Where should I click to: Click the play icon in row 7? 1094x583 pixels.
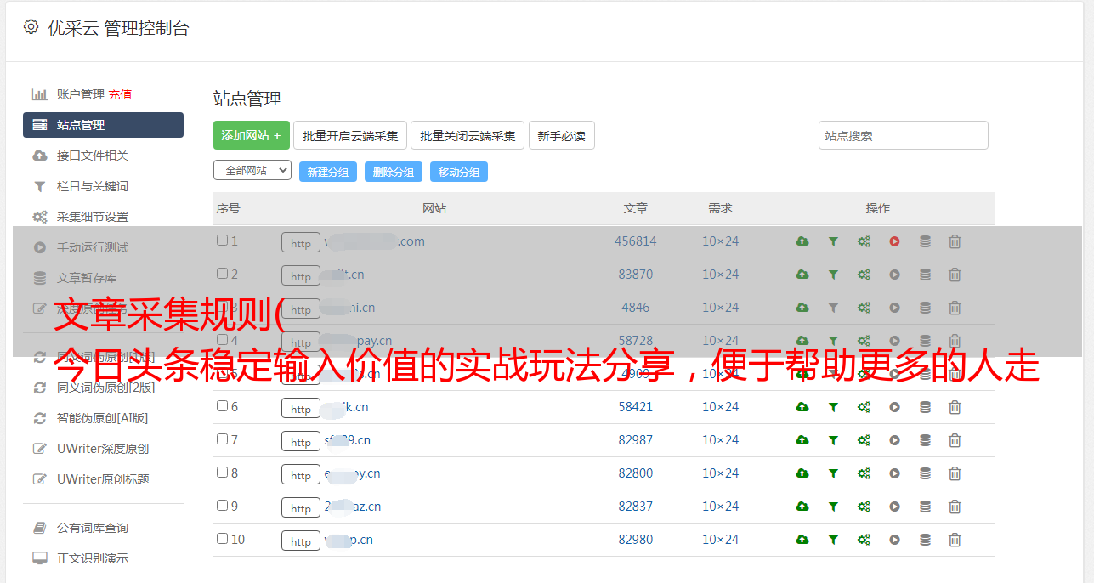(894, 440)
